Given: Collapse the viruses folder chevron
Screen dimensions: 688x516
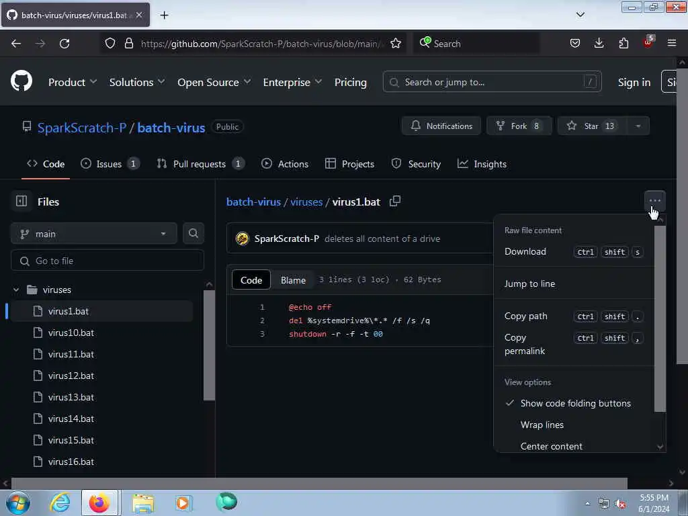Looking at the screenshot, I should click(16, 290).
